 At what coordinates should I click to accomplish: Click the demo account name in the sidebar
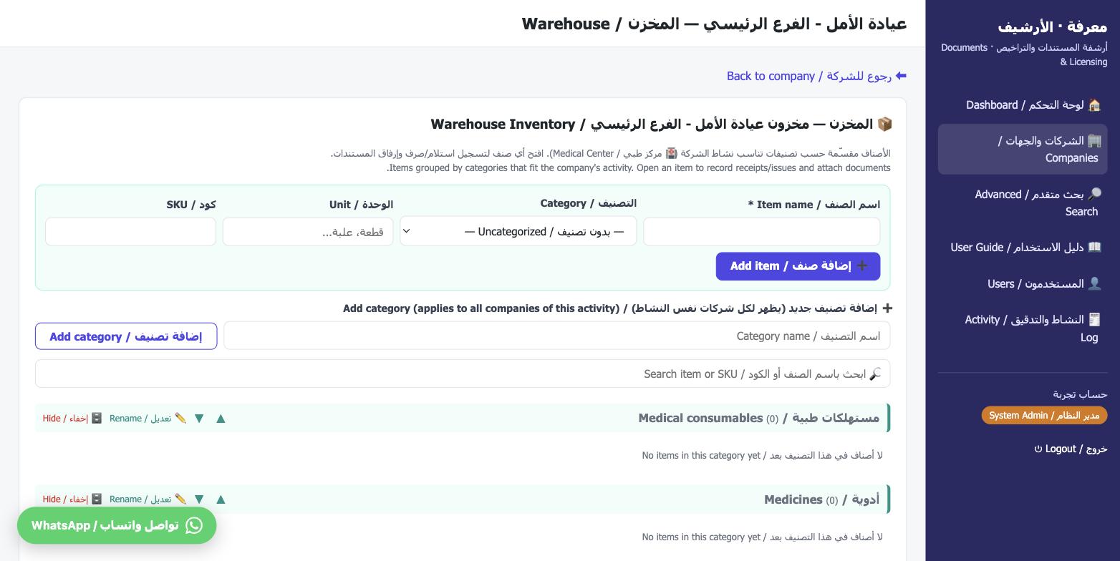point(1080,394)
